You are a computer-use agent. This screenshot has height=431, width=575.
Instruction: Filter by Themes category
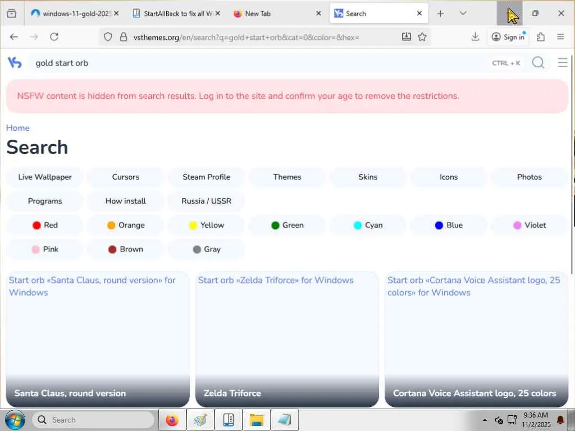tap(287, 177)
